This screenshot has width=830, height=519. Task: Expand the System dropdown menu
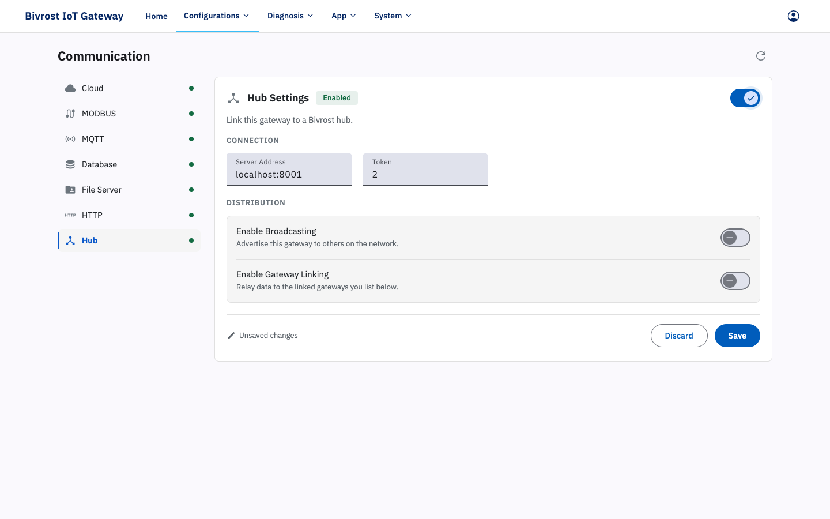[393, 16]
